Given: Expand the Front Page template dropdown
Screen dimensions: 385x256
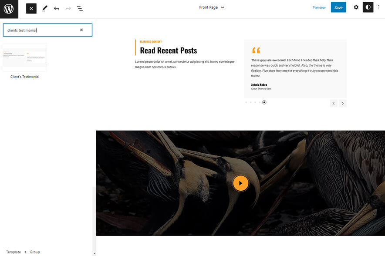Looking at the screenshot, I should (212, 7).
